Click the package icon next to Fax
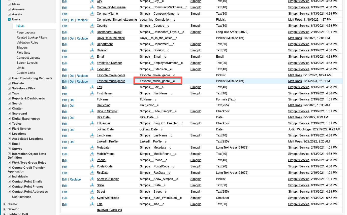The height and width of the screenshot is (215, 347). [92, 87]
